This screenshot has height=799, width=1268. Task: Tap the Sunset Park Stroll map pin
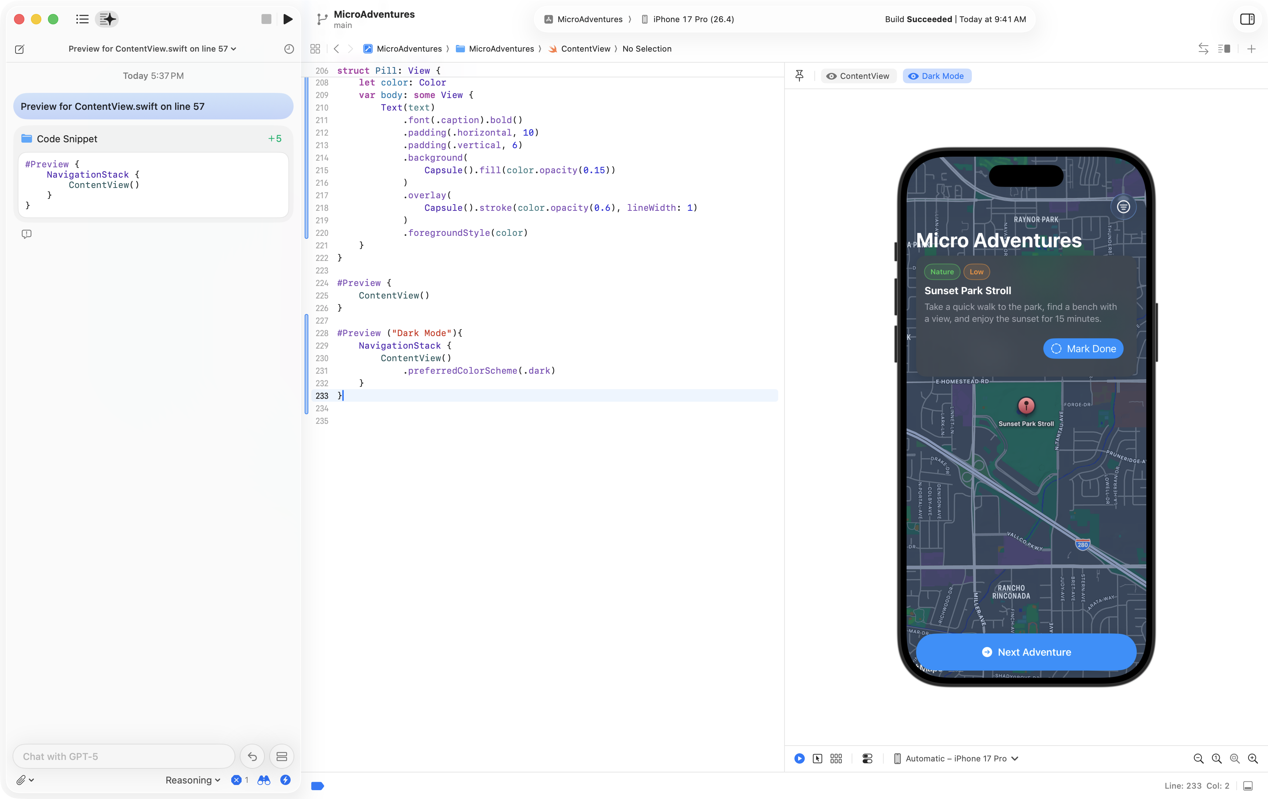click(1026, 406)
